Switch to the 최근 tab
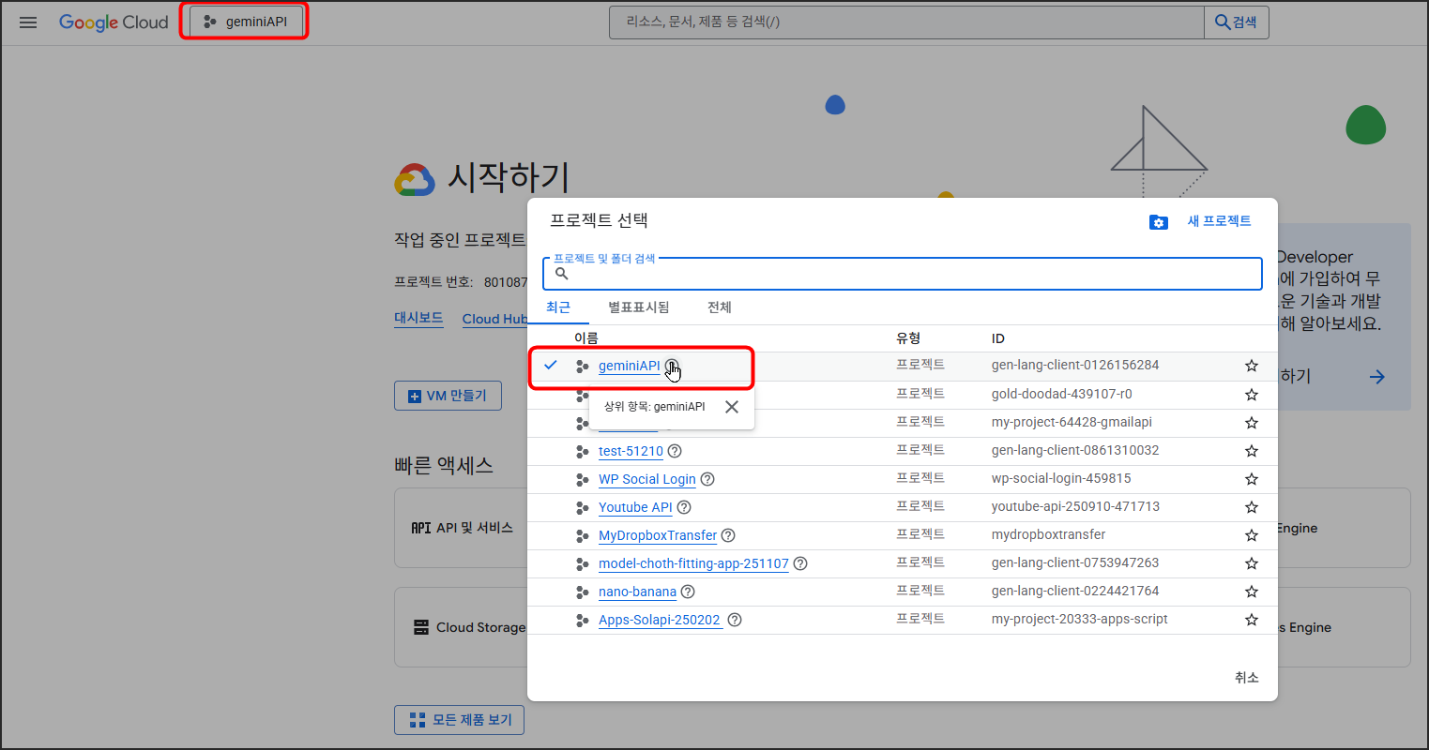This screenshot has height=750, width=1429. click(558, 307)
